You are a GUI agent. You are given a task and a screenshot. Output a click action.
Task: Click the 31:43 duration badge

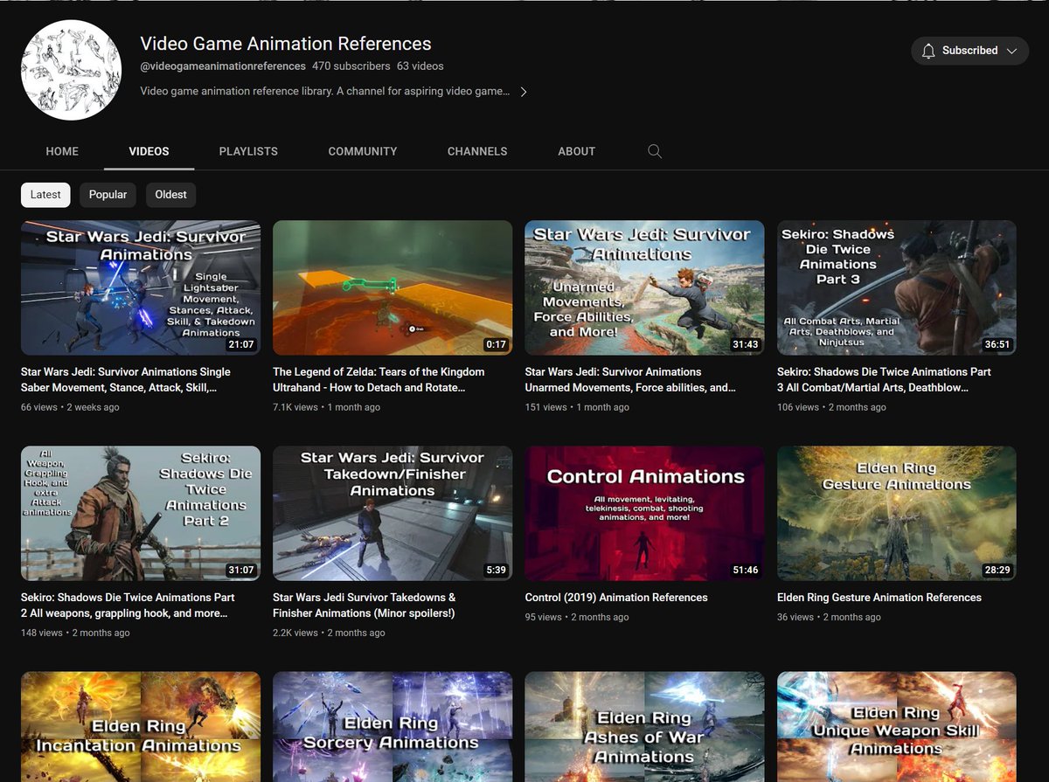[x=745, y=344]
